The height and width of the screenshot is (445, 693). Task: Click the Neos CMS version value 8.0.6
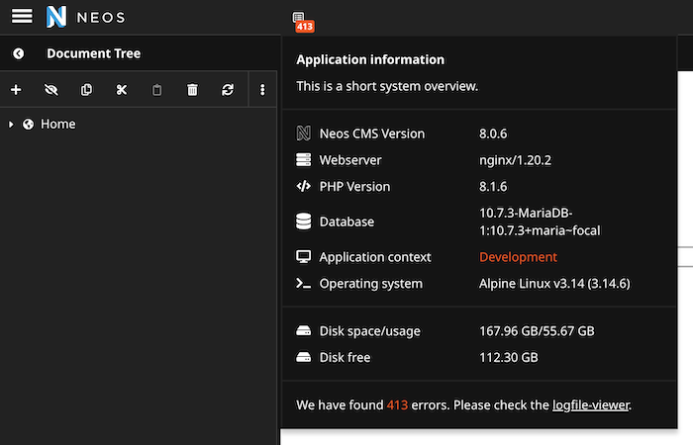tap(493, 133)
